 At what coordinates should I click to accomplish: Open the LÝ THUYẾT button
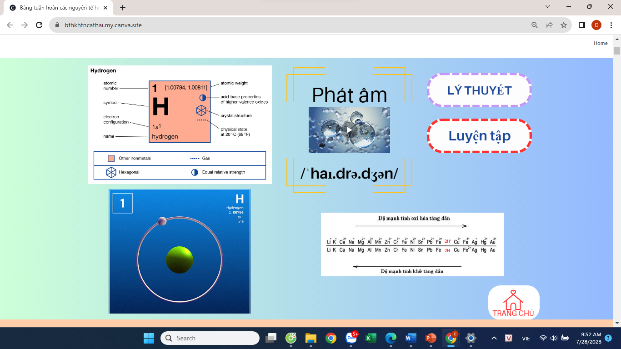pos(479,90)
